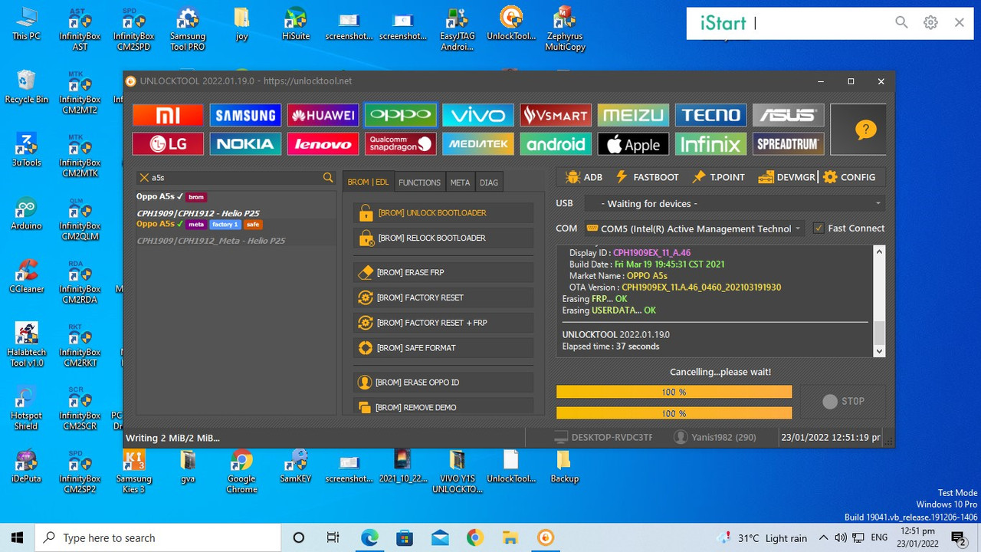Image resolution: width=981 pixels, height=552 pixels.
Task: Open the CONFIG settings
Action: click(x=849, y=177)
